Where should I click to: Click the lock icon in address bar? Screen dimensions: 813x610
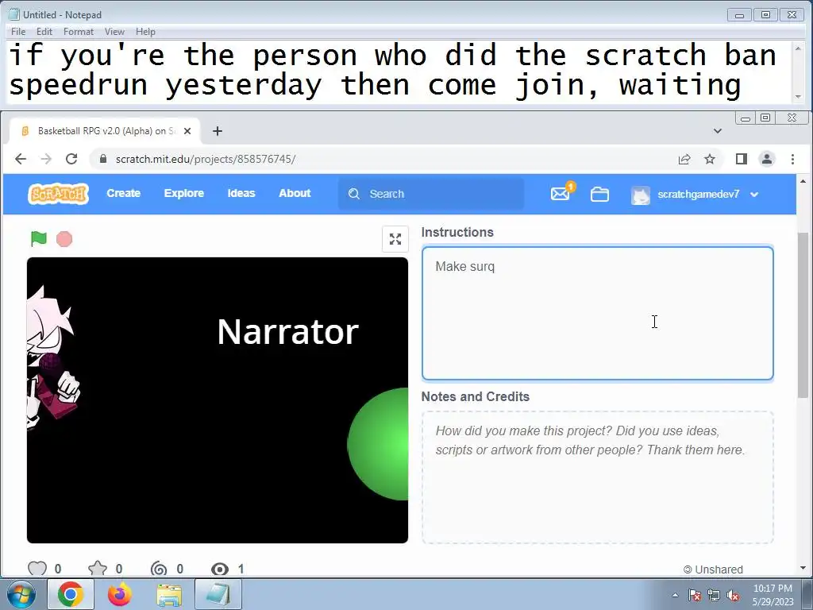point(102,159)
